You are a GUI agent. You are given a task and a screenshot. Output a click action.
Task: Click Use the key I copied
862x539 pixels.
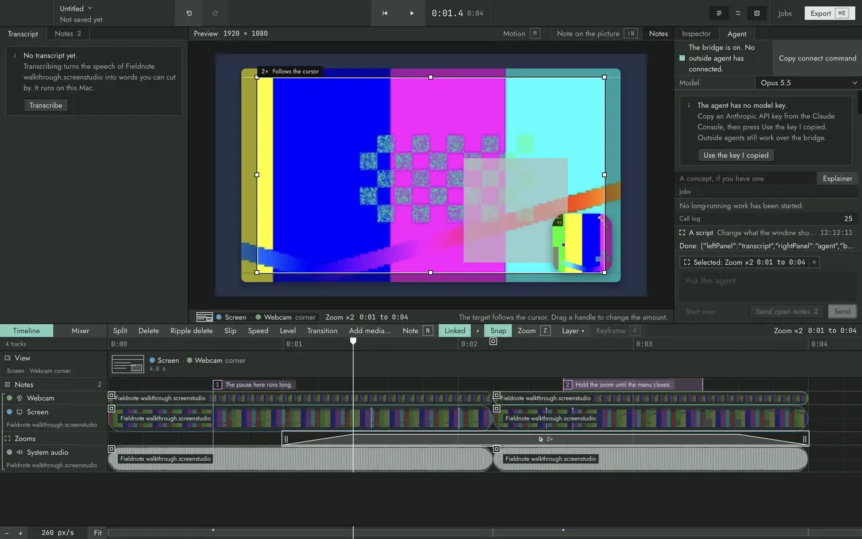click(x=736, y=155)
